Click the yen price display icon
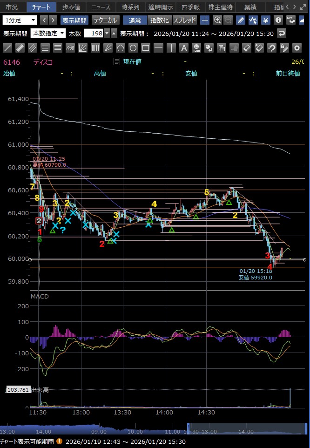Image resolution: width=310 pixels, height=448 pixels. [x=265, y=20]
